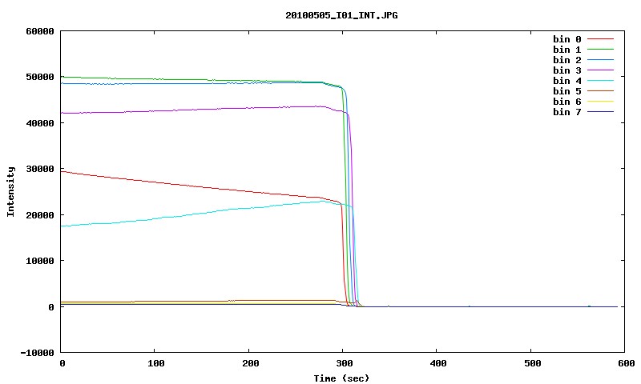Click the 'Time (sec)' x-axis label

(341, 378)
